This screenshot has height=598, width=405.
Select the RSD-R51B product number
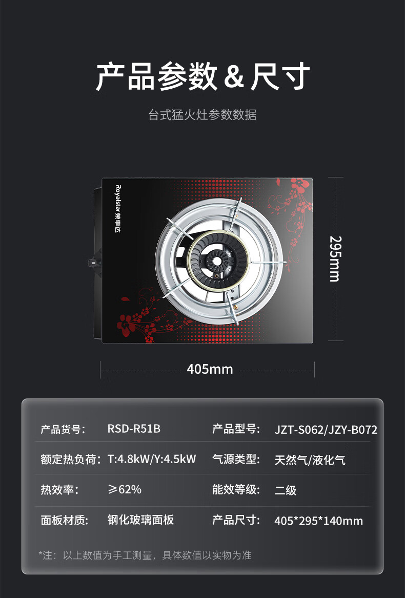134,429
